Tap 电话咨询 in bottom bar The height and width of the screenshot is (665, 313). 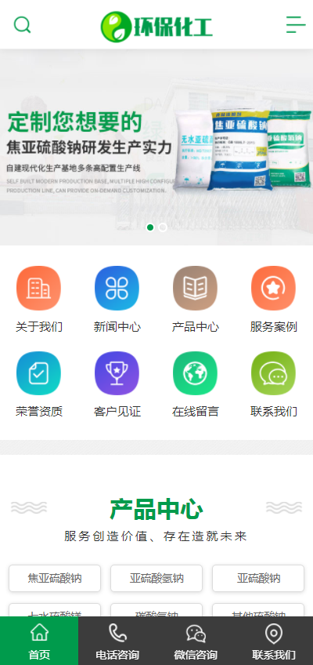coord(117,641)
